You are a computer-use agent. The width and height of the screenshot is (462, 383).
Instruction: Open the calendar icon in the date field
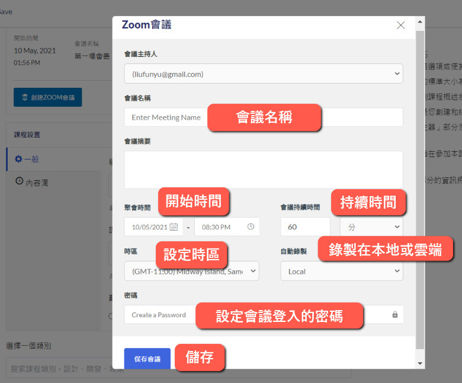click(x=174, y=226)
